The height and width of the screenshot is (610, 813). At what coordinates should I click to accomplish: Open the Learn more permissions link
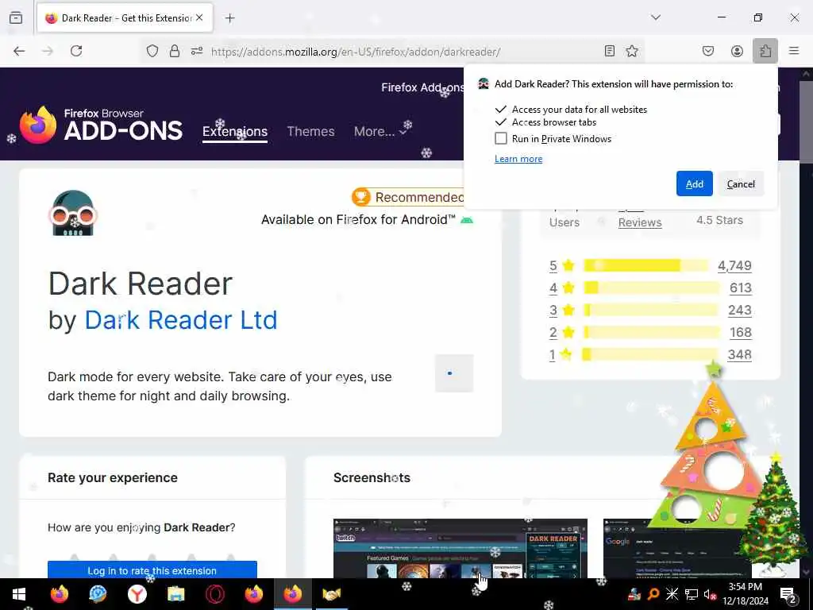pyautogui.click(x=518, y=159)
